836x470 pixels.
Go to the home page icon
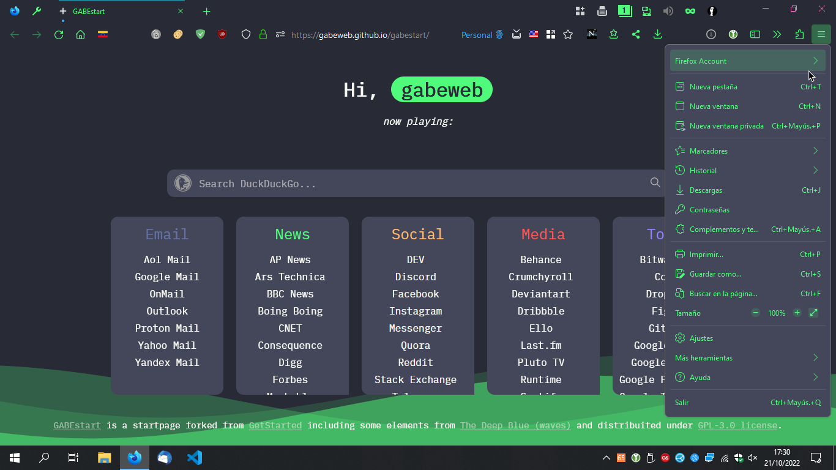pos(80,35)
